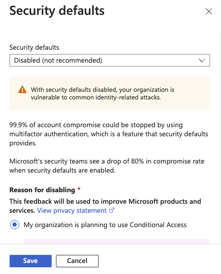Click 'Disabled (not recommended)' text

click(58, 60)
